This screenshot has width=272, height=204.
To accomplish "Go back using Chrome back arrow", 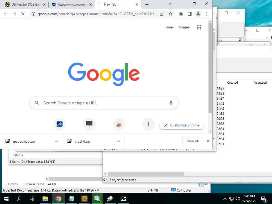I will pos(6,14).
